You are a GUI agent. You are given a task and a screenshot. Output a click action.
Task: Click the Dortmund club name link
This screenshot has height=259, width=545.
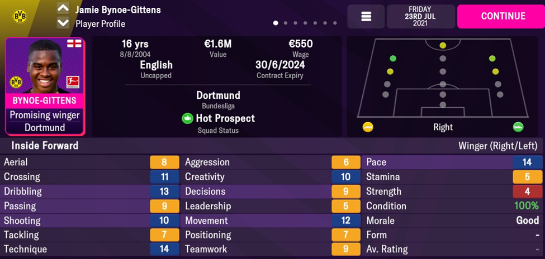[218, 95]
